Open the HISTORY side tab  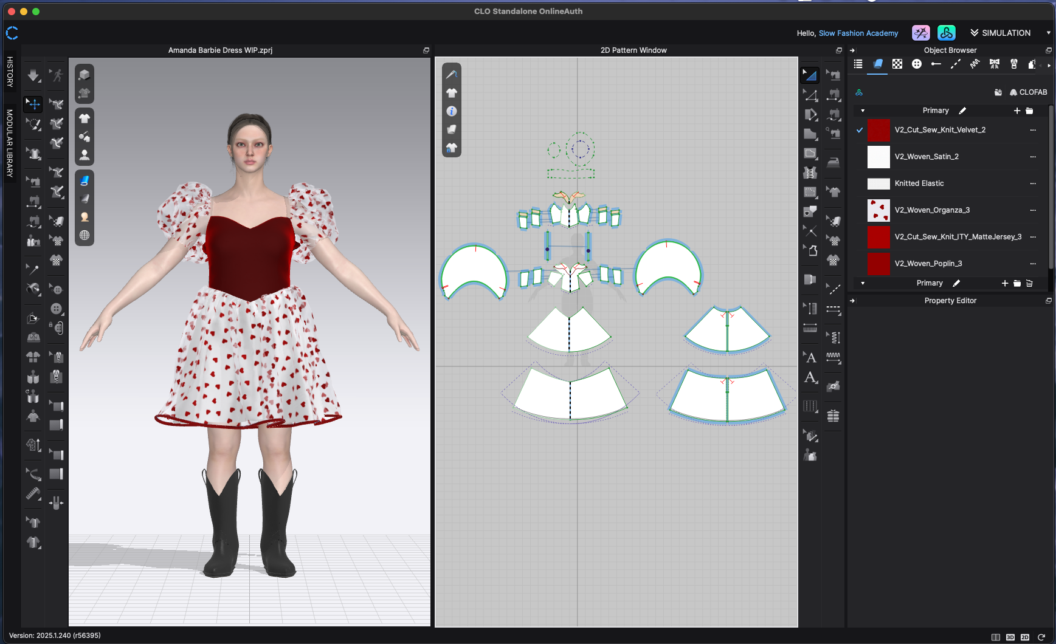10,72
